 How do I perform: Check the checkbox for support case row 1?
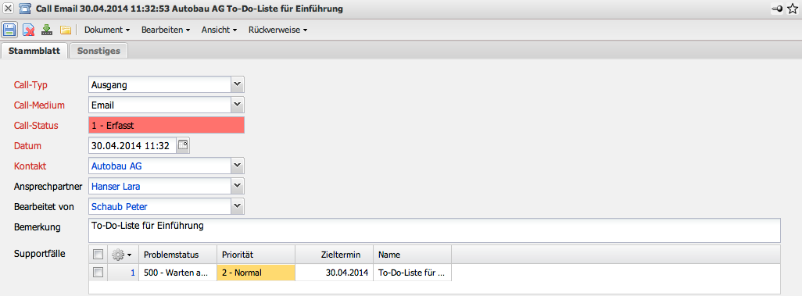(98, 273)
